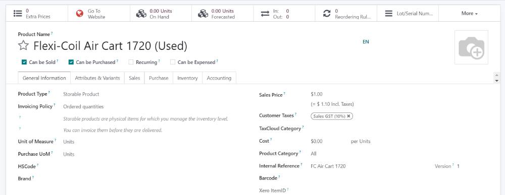Viewport: 505px width, 195px height.
Task: Click Internal Reference help tooltip mark
Action: pyautogui.click(x=301, y=164)
